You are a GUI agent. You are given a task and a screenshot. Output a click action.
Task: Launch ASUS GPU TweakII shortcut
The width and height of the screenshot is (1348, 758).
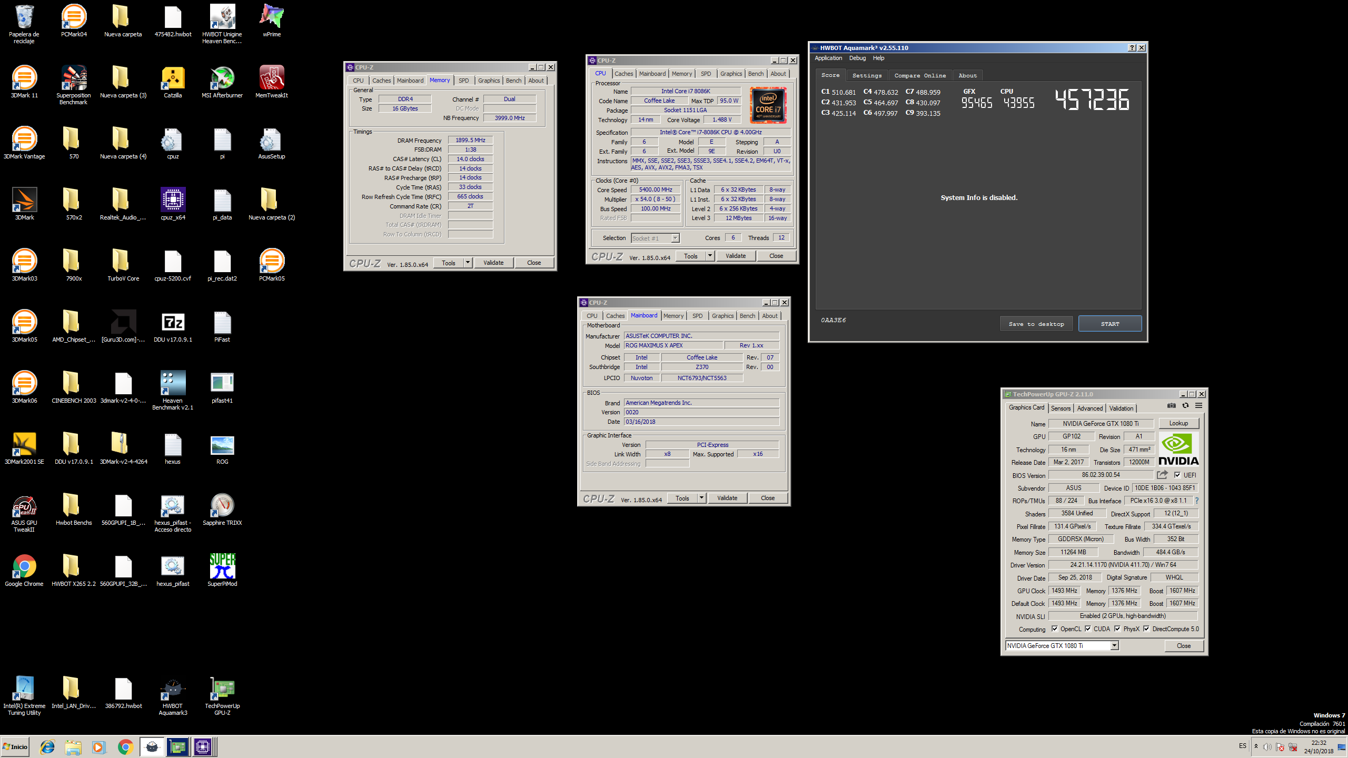point(24,513)
